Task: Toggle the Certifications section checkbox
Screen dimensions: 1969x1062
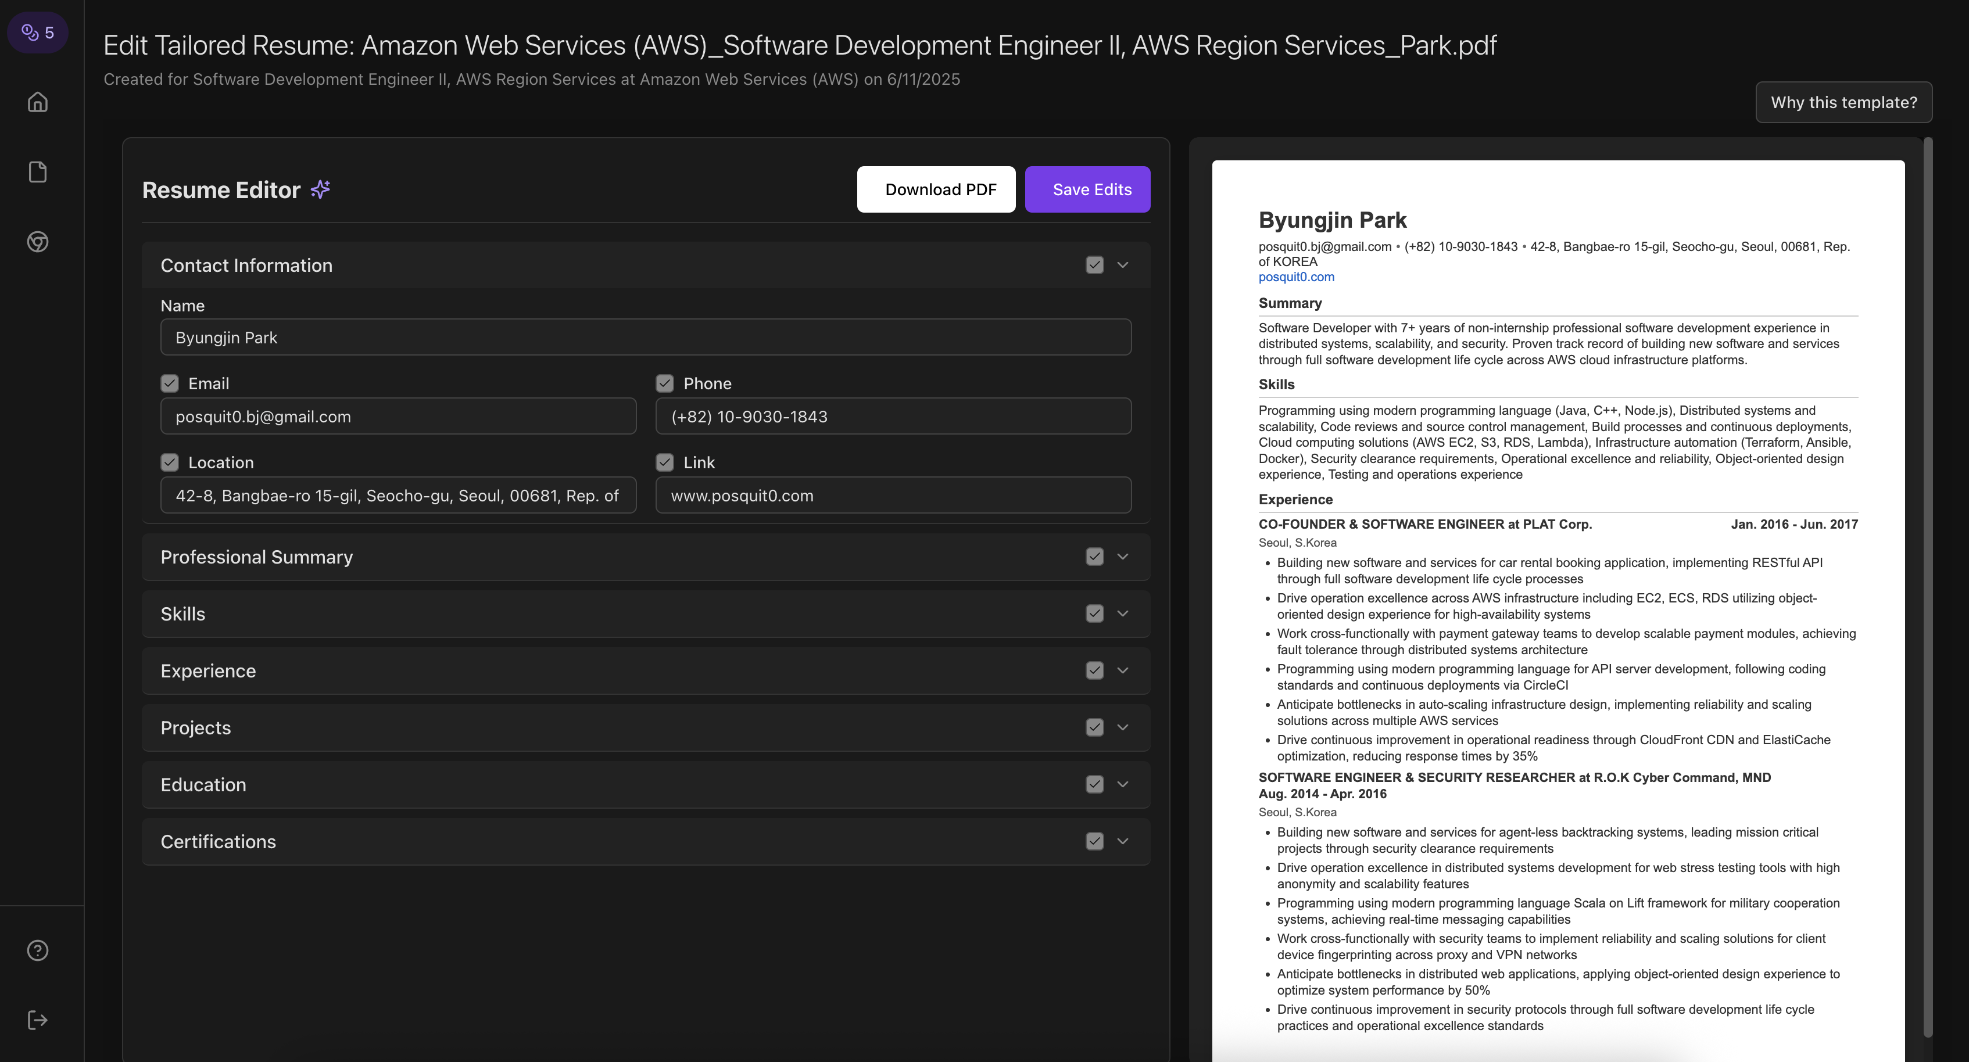Action: click(1094, 841)
